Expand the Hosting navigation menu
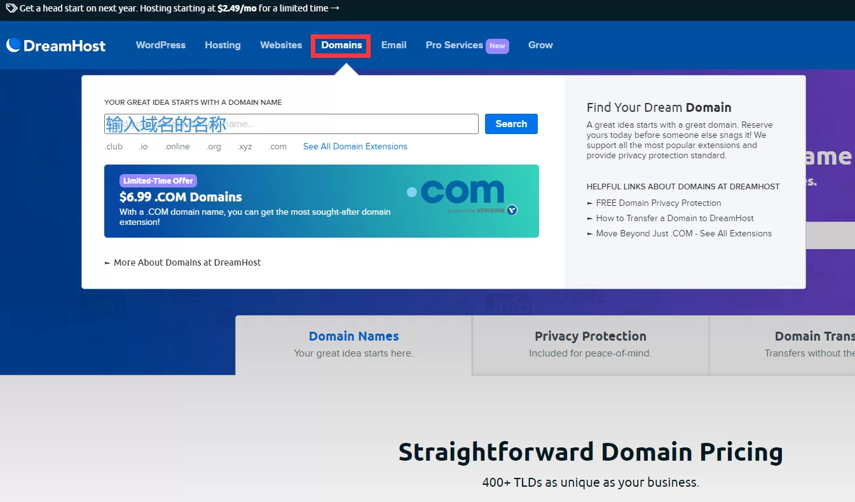The image size is (855, 502). 222,45
